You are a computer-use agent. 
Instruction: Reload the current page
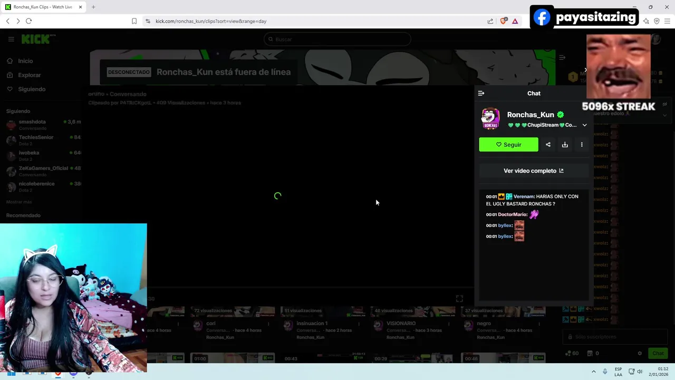28,21
